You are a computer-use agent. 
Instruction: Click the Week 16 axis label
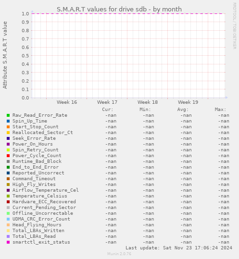tap(67, 102)
